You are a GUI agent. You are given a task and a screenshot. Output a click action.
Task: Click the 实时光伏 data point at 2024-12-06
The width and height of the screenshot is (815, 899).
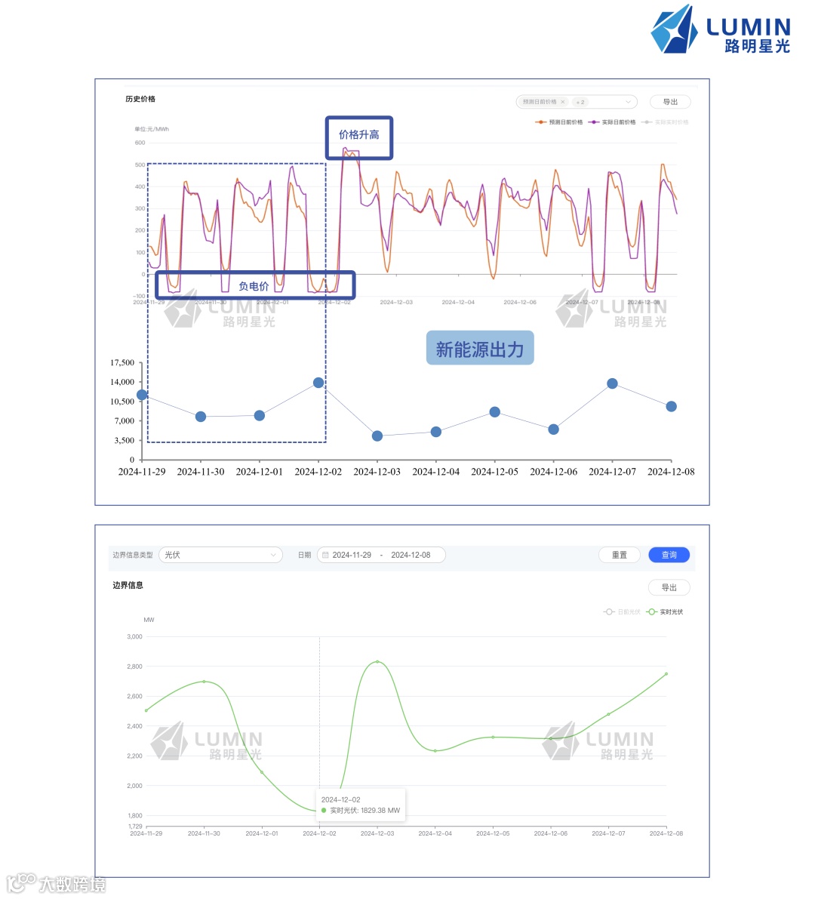[551, 738]
